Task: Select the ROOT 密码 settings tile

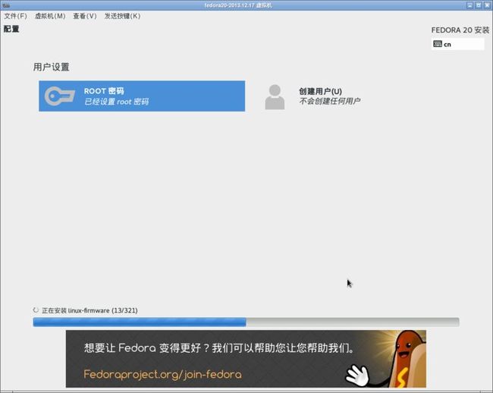Action: pos(142,96)
